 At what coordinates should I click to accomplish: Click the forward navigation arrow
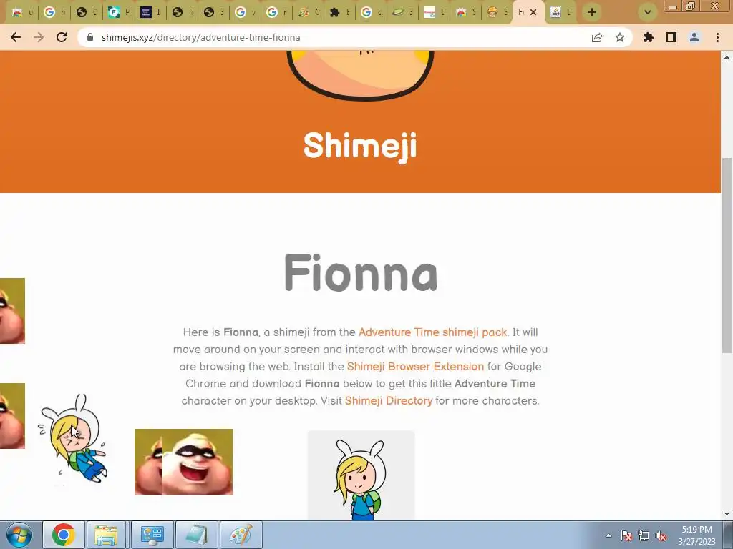click(x=39, y=37)
